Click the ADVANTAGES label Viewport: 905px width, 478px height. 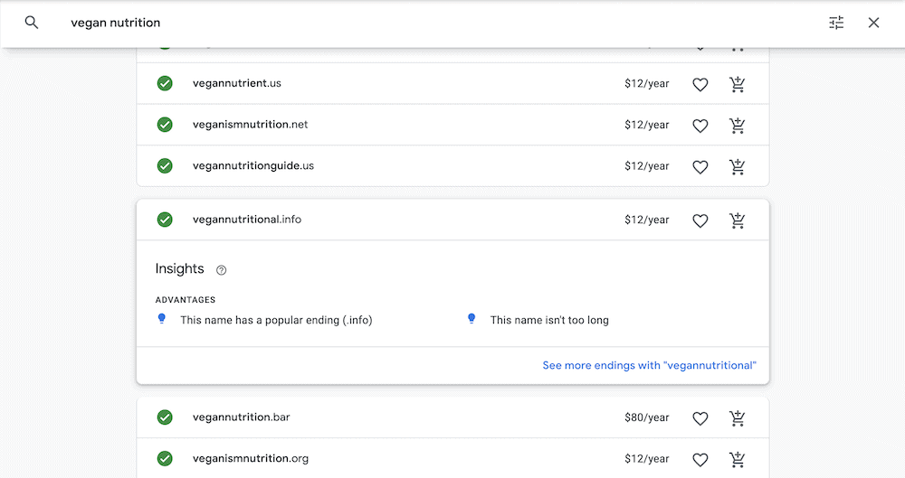click(x=186, y=300)
